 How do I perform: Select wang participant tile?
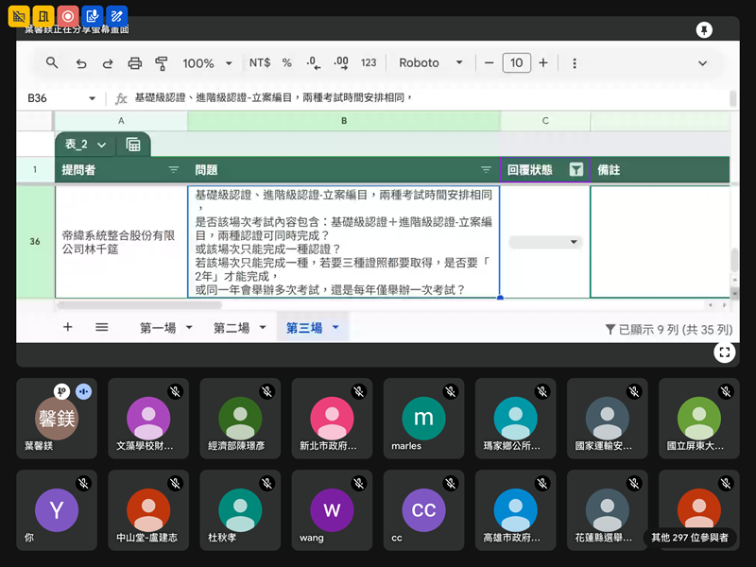coord(333,510)
